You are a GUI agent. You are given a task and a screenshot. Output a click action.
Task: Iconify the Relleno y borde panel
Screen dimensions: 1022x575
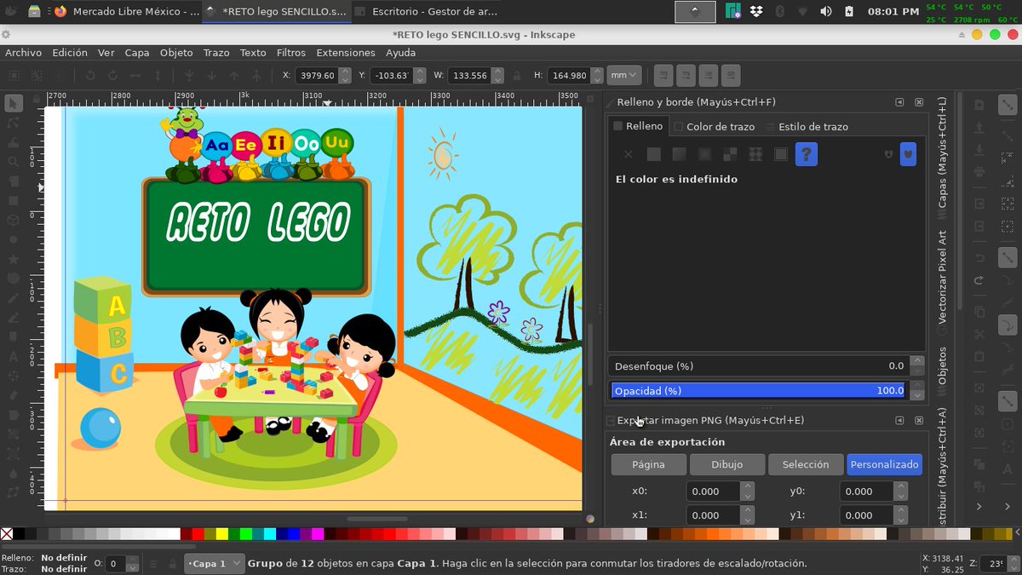899,102
